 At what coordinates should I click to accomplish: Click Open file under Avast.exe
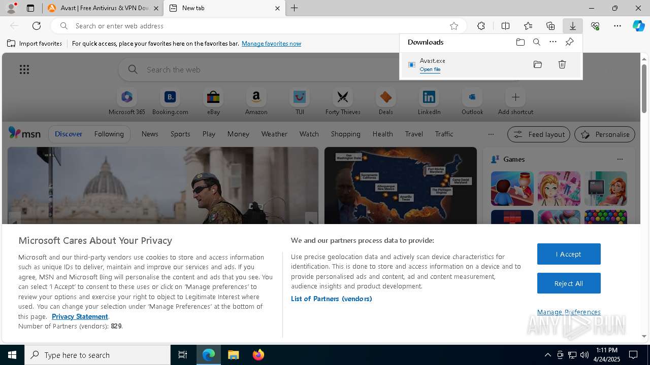(x=430, y=69)
